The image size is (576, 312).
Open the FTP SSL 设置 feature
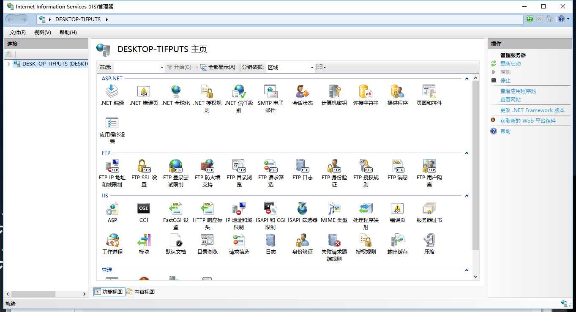click(144, 166)
